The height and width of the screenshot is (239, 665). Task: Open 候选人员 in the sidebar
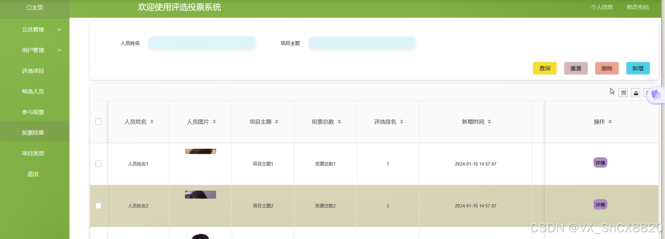click(x=33, y=91)
